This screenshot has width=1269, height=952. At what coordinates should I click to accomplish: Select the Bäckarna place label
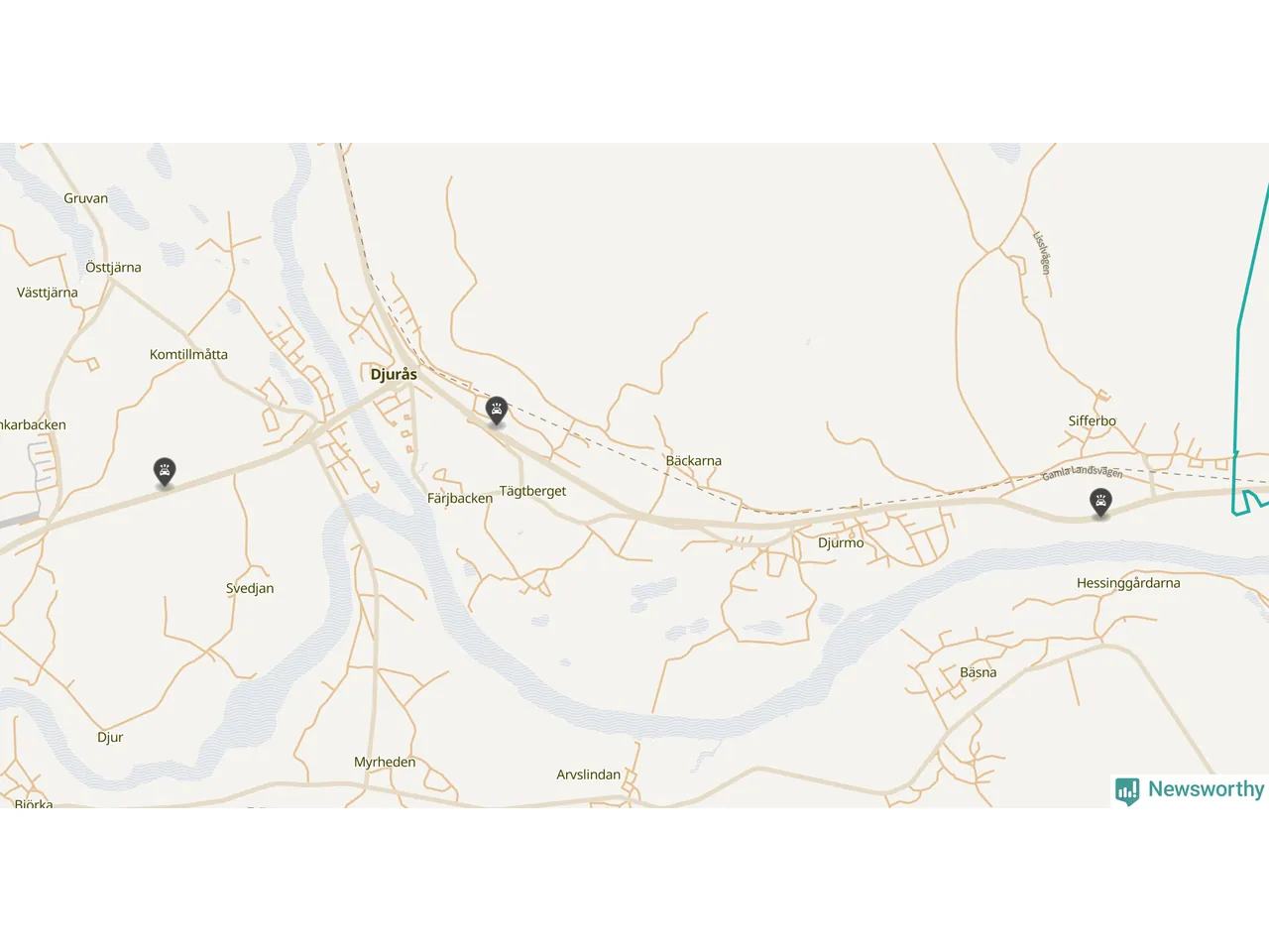click(693, 460)
